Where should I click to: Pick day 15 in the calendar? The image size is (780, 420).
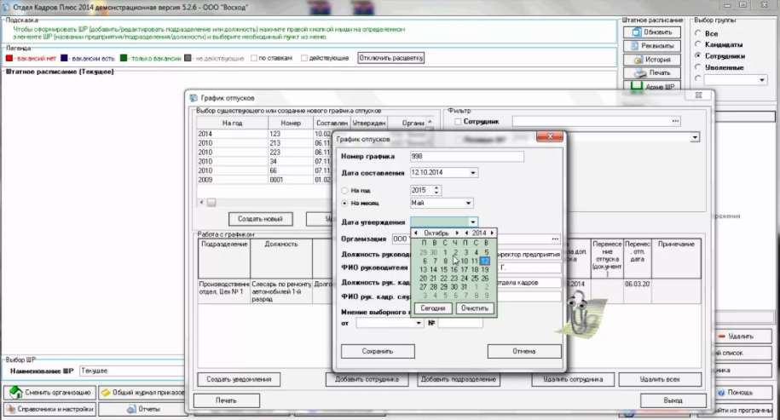444,269
